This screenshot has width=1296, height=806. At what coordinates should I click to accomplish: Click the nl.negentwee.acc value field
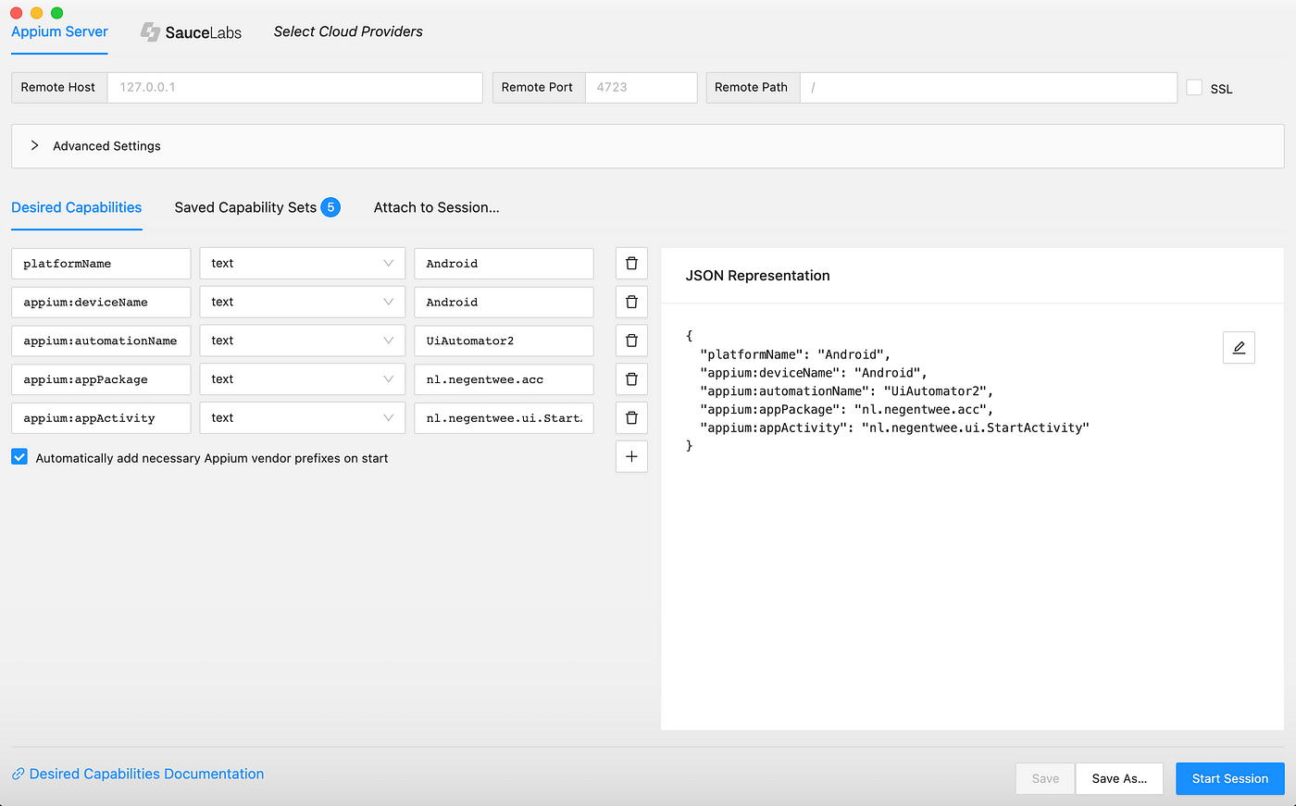pyautogui.click(x=504, y=379)
